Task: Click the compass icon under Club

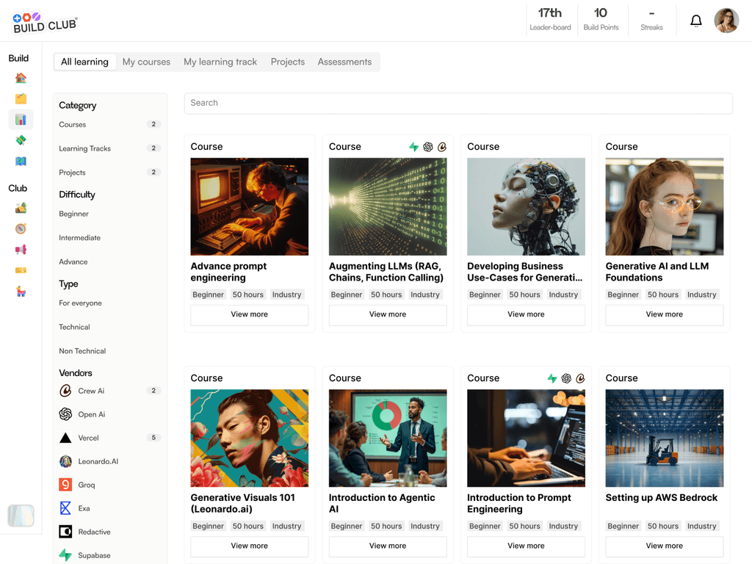Action: [x=21, y=229]
